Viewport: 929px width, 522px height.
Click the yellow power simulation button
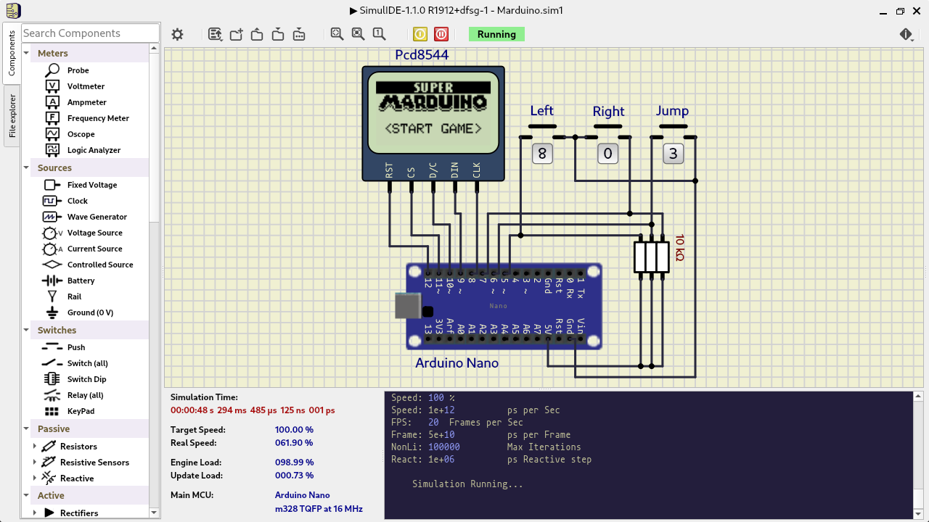[420, 34]
